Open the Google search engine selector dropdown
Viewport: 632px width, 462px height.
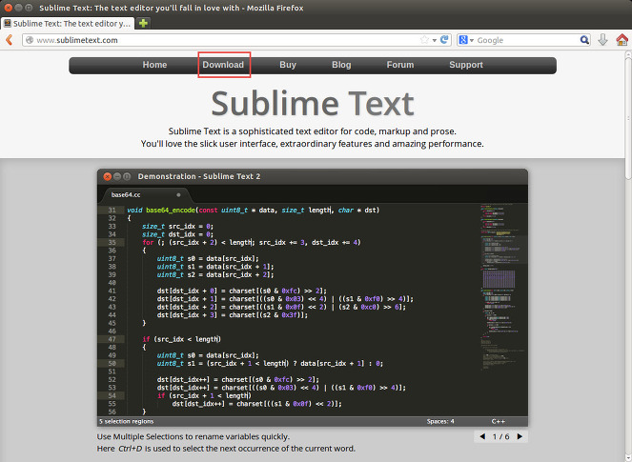click(x=466, y=40)
